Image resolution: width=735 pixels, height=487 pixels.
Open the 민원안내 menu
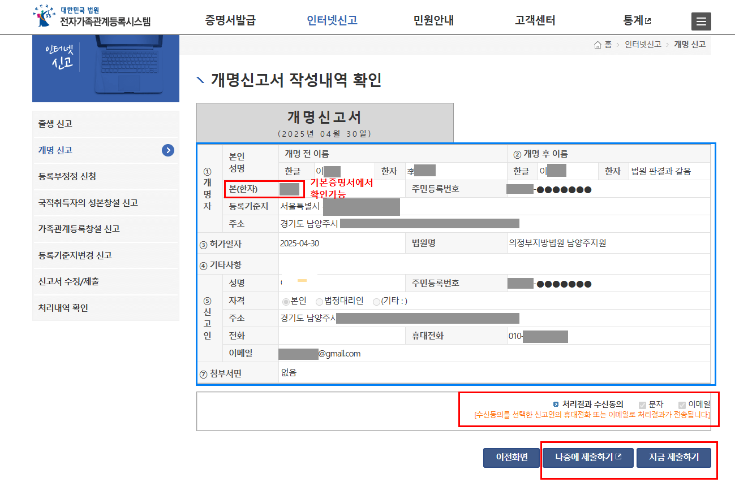pyautogui.click(x=433, y=20)
